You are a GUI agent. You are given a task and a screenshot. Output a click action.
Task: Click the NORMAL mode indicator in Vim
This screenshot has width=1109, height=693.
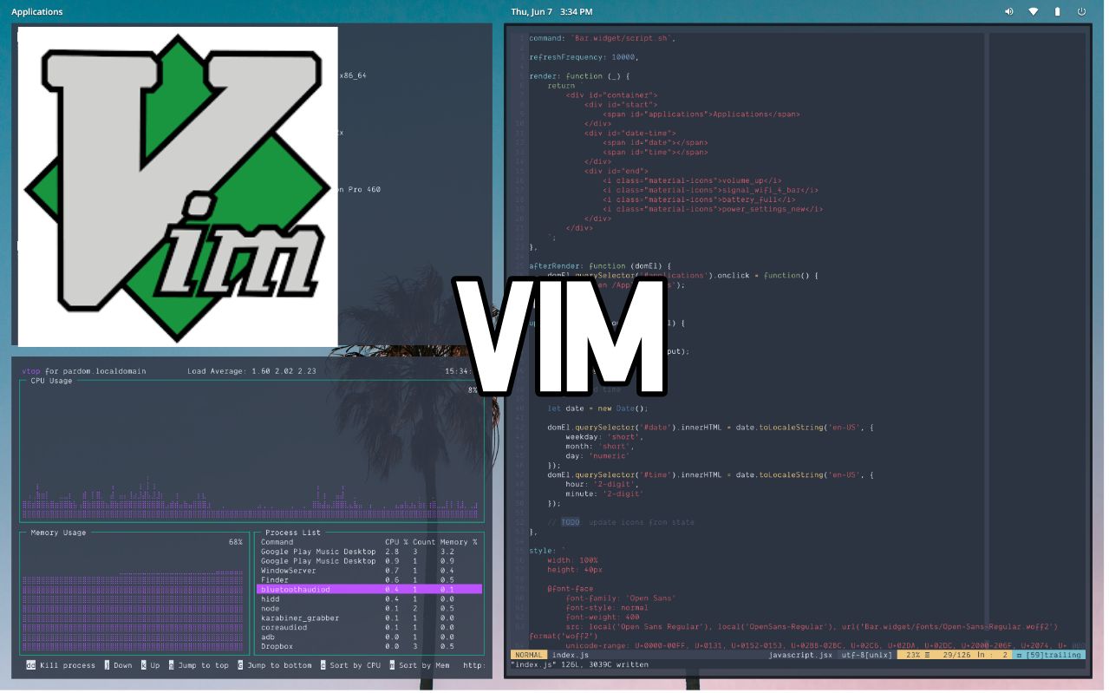pyautogui.click(x=529, y=655)
